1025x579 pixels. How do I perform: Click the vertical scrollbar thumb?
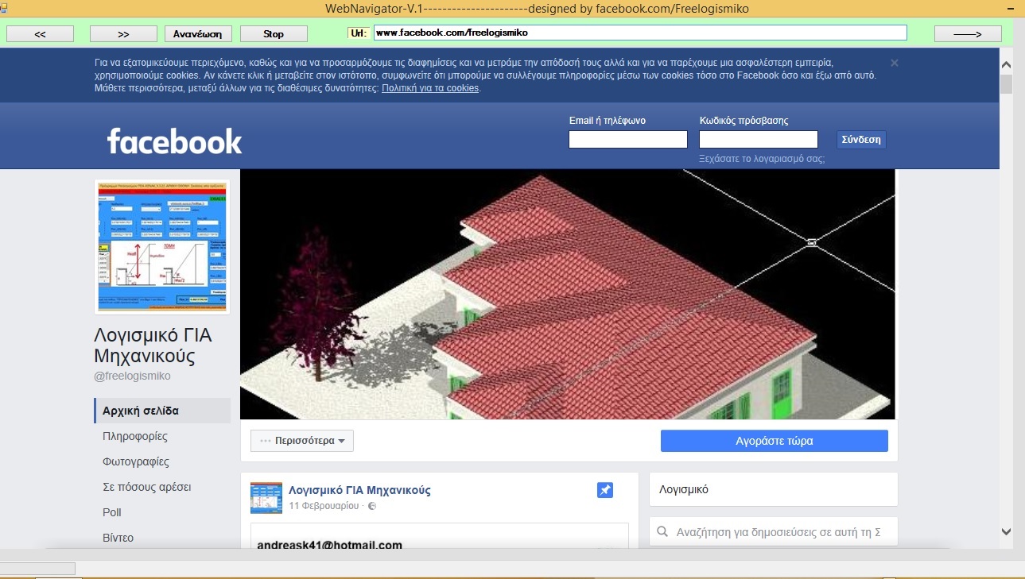point(1006,84)
